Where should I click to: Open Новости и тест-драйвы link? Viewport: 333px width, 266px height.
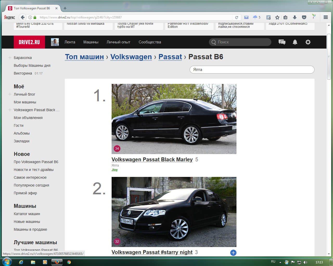pyautogui.click(x=34, y=170)
